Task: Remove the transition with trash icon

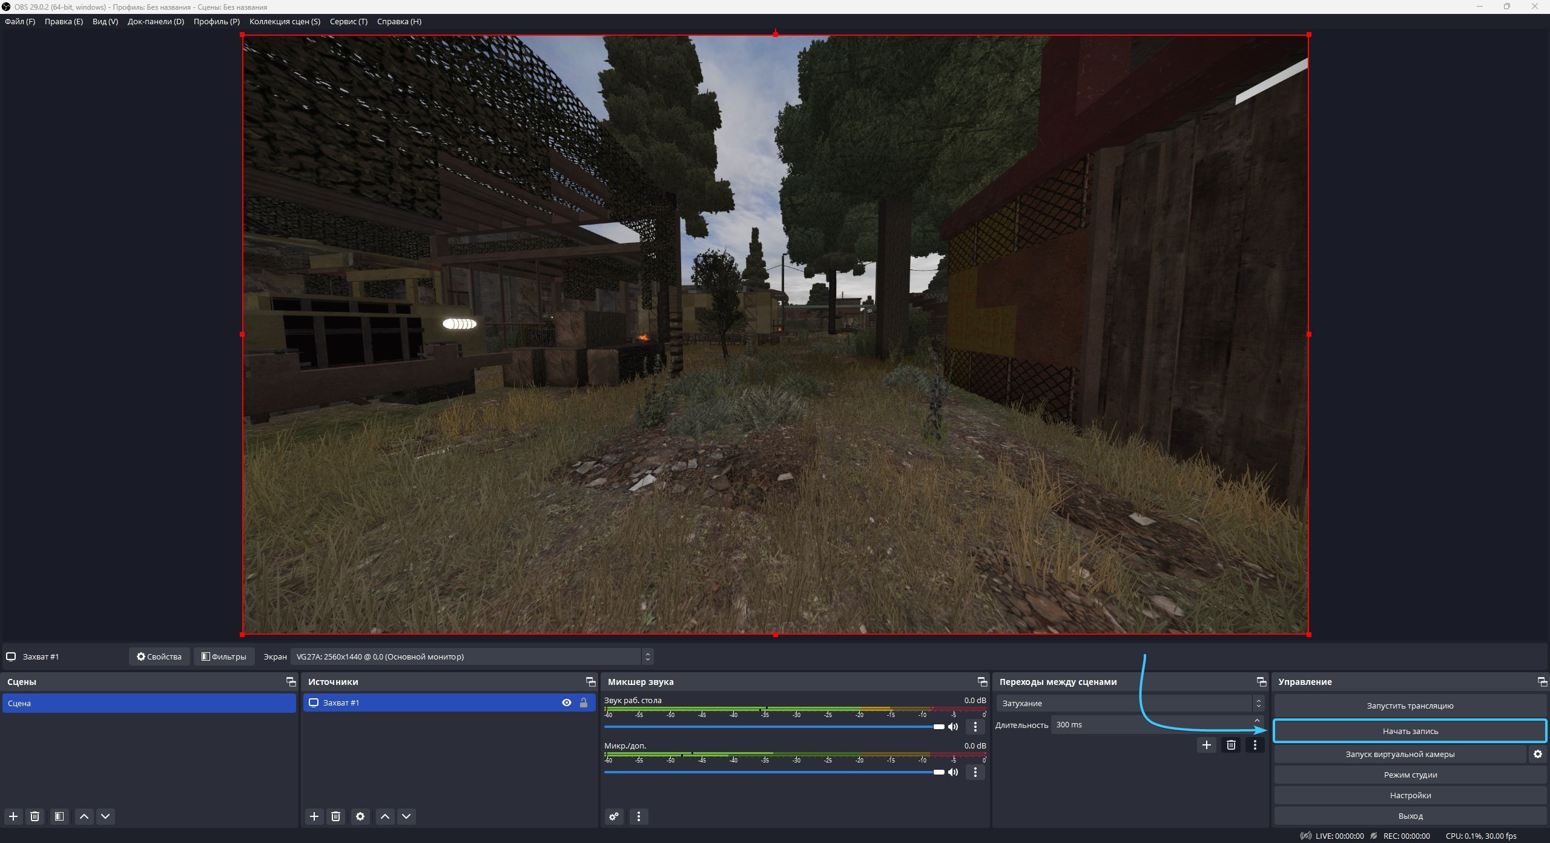Action: coord(1231,745)
